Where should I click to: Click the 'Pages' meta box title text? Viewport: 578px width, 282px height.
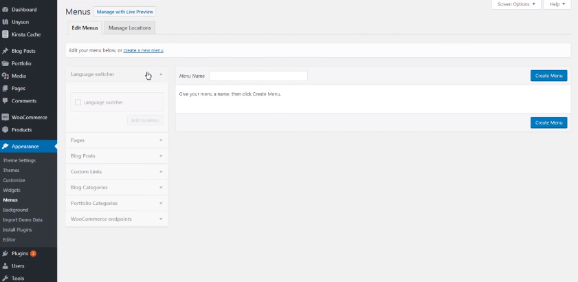point(78,140)
